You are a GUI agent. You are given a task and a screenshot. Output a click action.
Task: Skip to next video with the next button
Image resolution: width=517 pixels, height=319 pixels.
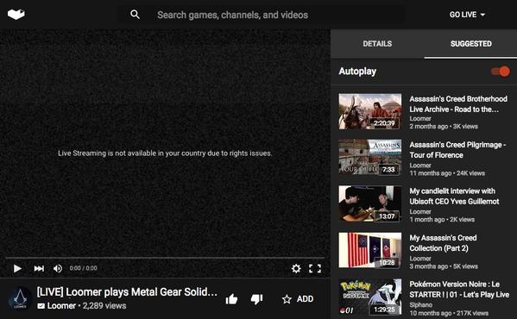[x=39, y=269]
